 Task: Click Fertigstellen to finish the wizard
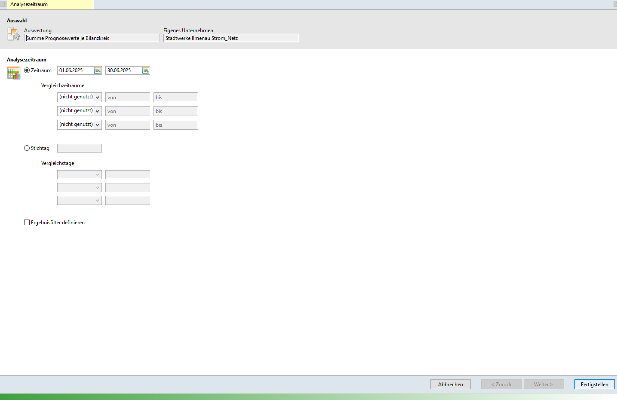tap(594, 385)
